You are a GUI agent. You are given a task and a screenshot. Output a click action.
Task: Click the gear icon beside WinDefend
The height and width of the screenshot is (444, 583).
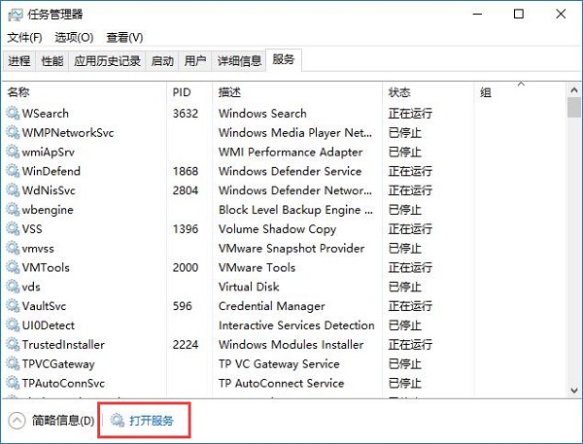(x=13, y=171)
